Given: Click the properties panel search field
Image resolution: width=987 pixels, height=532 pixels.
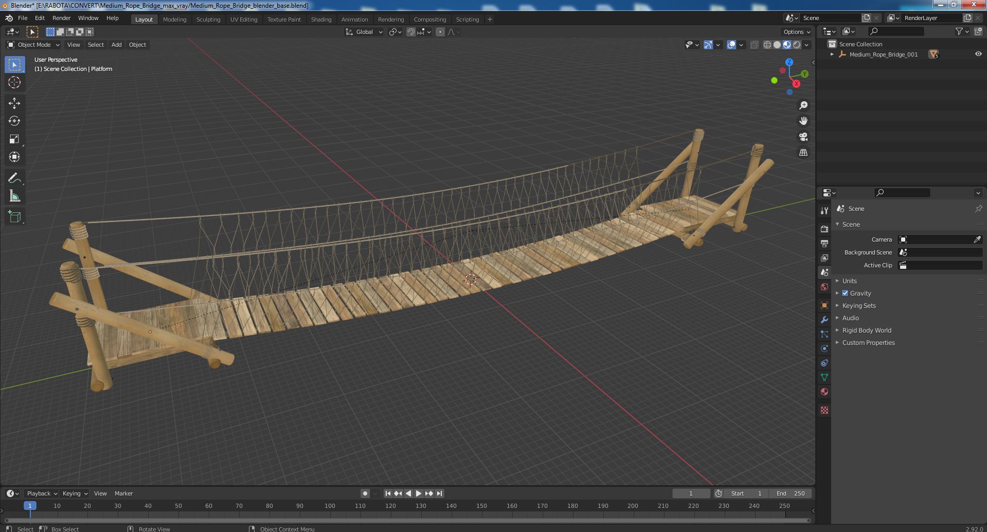Looking at the screenshot, I should [x=902, y=193].
